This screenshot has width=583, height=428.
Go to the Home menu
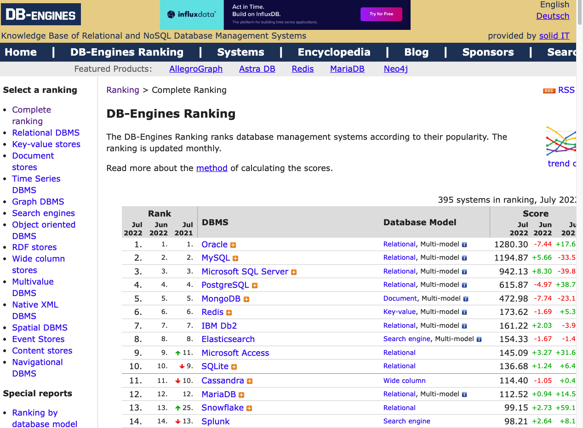pyautogui.click(x=21, y=52)
